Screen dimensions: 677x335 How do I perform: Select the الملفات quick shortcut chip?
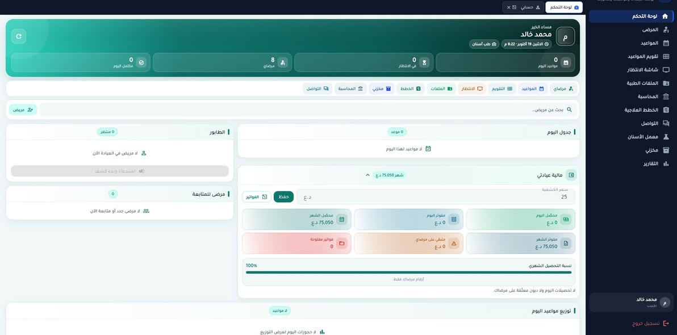441,89
